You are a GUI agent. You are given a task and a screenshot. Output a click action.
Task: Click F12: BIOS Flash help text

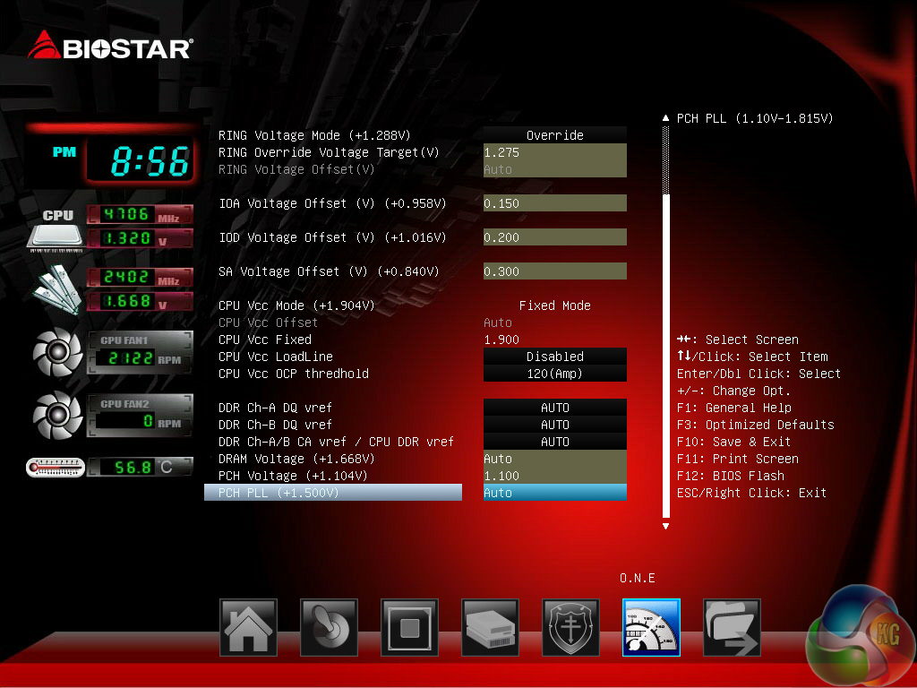pos(731,475)
